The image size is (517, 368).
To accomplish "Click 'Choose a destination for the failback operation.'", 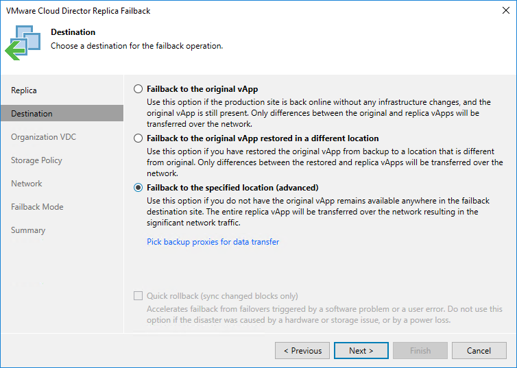I will pyautogui.click(x=137, y=46).
